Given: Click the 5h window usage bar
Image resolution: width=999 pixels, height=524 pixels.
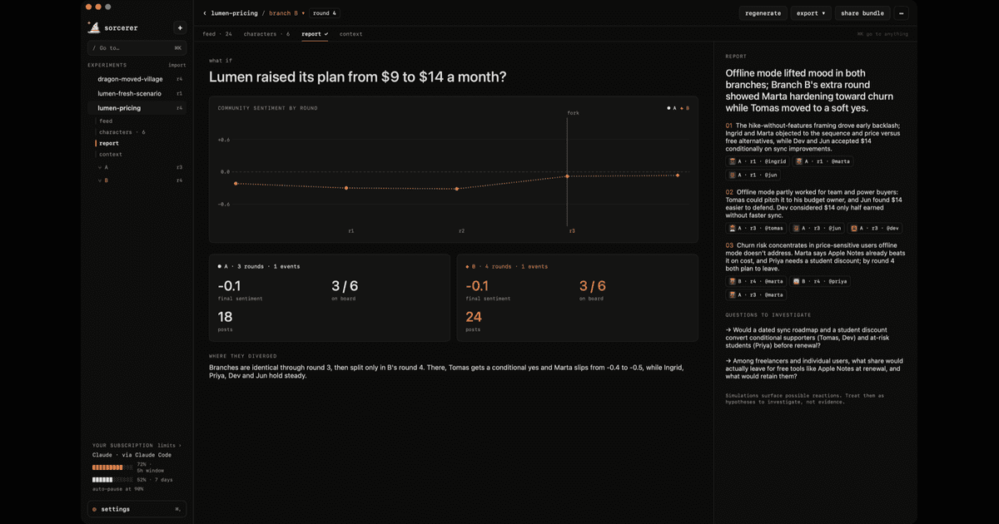Looking at the screenshot, I should 112,467.
